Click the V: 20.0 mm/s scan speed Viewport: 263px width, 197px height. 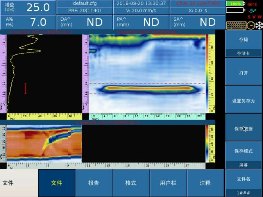(141, 11)
